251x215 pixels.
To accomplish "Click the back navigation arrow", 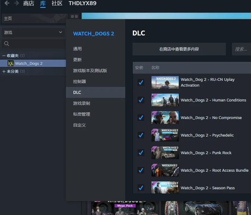I will pos(7,3).
